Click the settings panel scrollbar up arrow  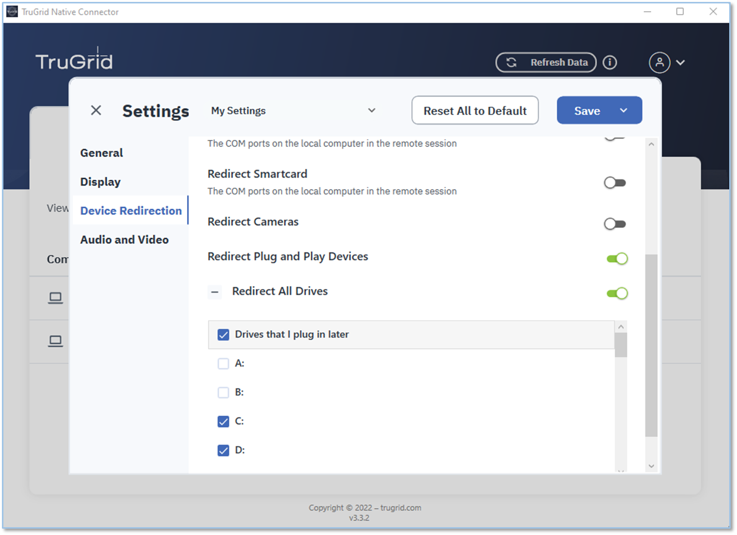coord(651,144)
